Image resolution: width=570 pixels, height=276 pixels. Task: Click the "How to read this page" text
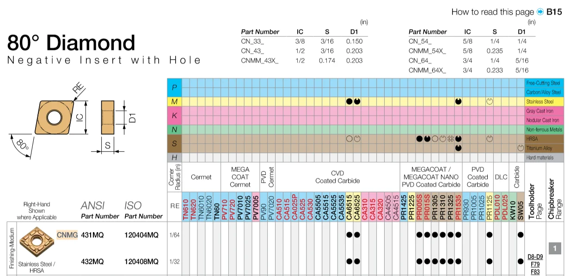coord(493,12)
